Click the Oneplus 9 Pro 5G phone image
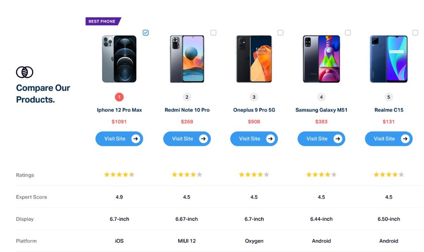This screenshot has height=252, width=424. pos(254,59)
